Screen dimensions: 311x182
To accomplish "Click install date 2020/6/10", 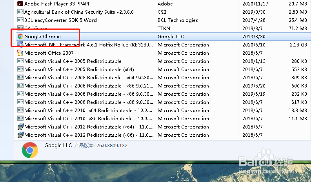I will click(254, 45).
